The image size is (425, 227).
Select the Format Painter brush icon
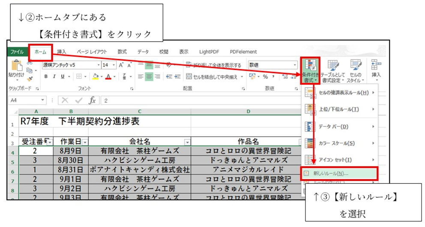(30, 79)
